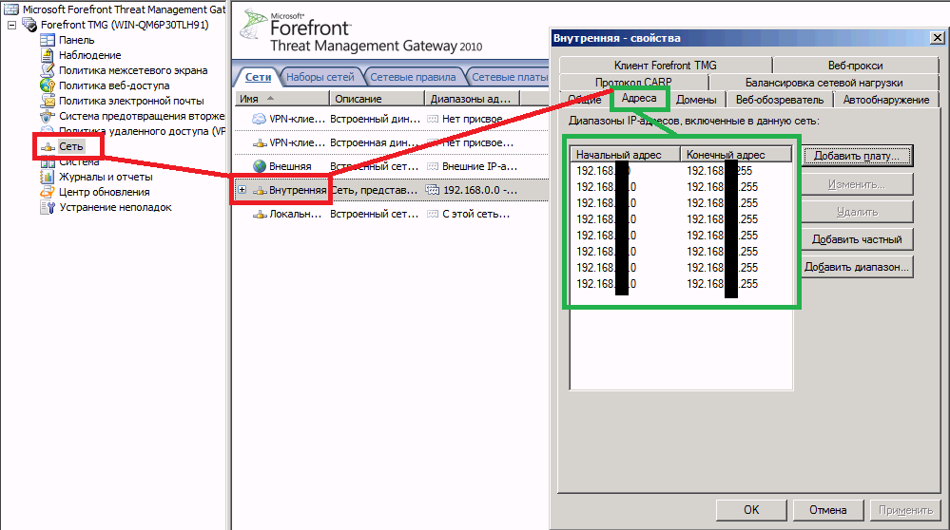The width and height of the screenshot is (950, 530).
Task: Open the Сети tab
Action: coord(258,77)
